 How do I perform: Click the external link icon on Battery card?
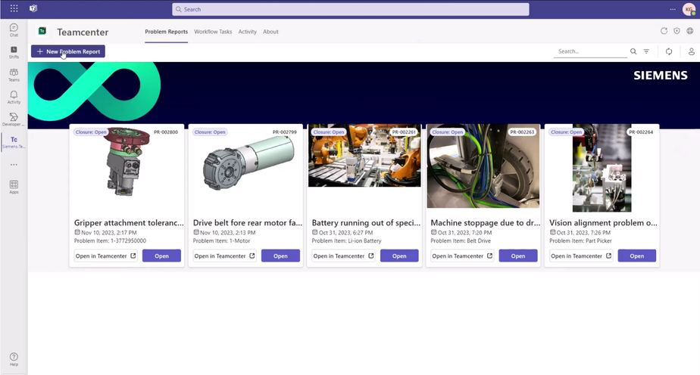tap(371, 256)
